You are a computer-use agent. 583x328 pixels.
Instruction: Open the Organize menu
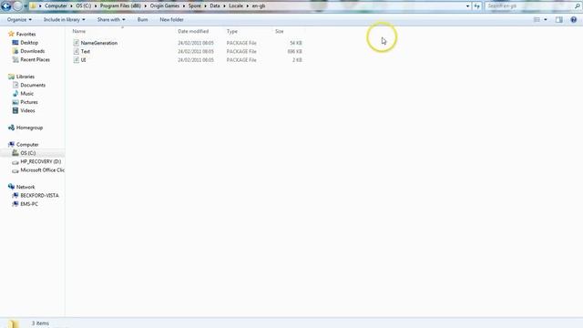click(19, 19)
